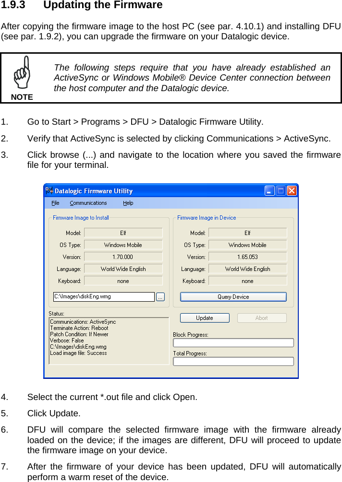The height and width of the screenshot is (482, 342).
Task: Click the install image Version 1.70.000 field
Action: click(123, 257)
